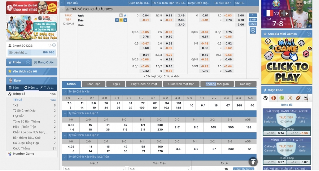Collapse Tỷ Số Chính Xác Hiệp 1 section
The image size is (319, 171).
tap(65, 113)
